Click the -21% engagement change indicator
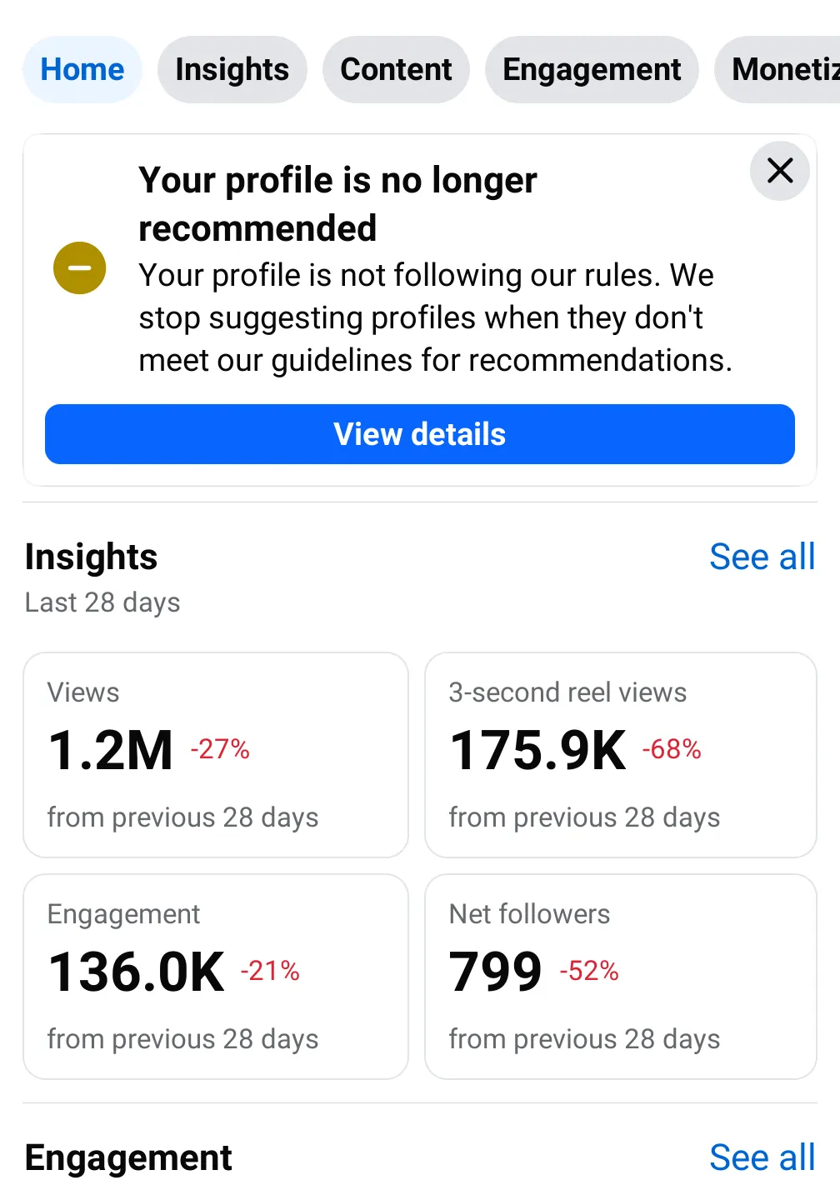 (270, 971)
